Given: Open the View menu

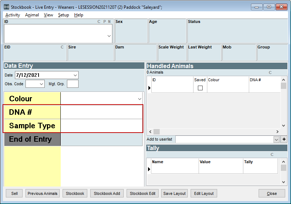Looking at the screenshot, I should (48, 15).
